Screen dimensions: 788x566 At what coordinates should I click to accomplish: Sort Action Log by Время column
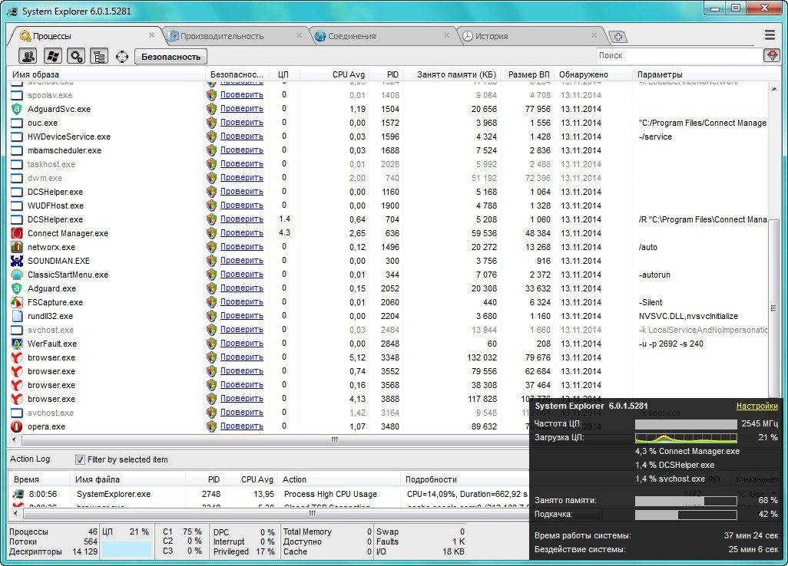[x=38, y=479]
